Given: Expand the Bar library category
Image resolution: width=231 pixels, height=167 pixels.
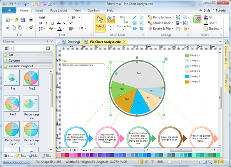Looking at the screenshot, I should point(27,55).
